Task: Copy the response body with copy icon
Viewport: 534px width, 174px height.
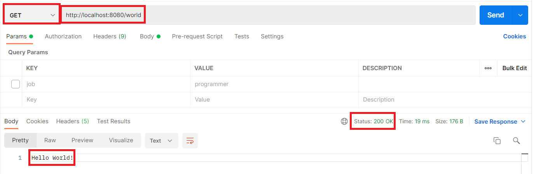Action: coord(497,141)
